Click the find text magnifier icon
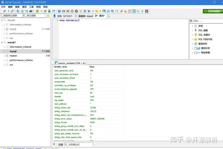The height and width of the screenshot is (149, 223). pos(112,11)
